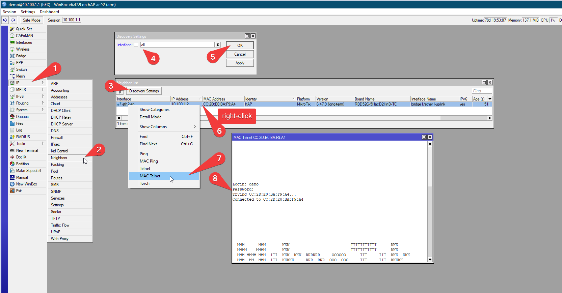The width and height of the screenshot is (562, 293).
Task: Click the MAC Address cell CC:2D:E0:BA:F9:A4 in Neighbor List
Action: tap(219, 104)
